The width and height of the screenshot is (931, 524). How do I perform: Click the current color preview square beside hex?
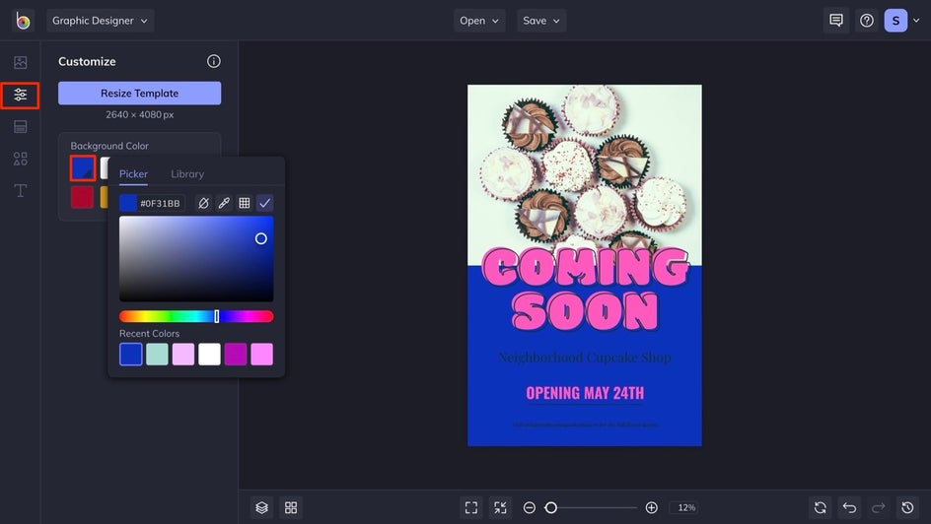(127, 203)
